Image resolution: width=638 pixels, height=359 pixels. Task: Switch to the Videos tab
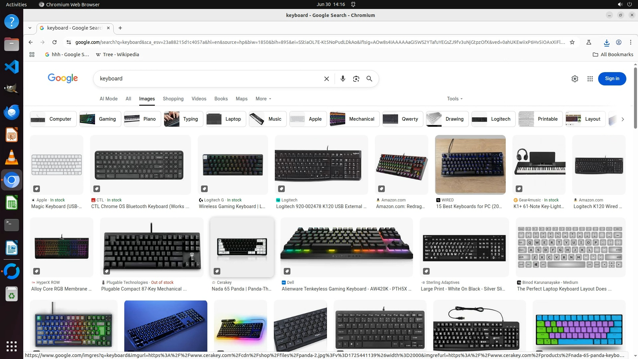coord(199,99)
